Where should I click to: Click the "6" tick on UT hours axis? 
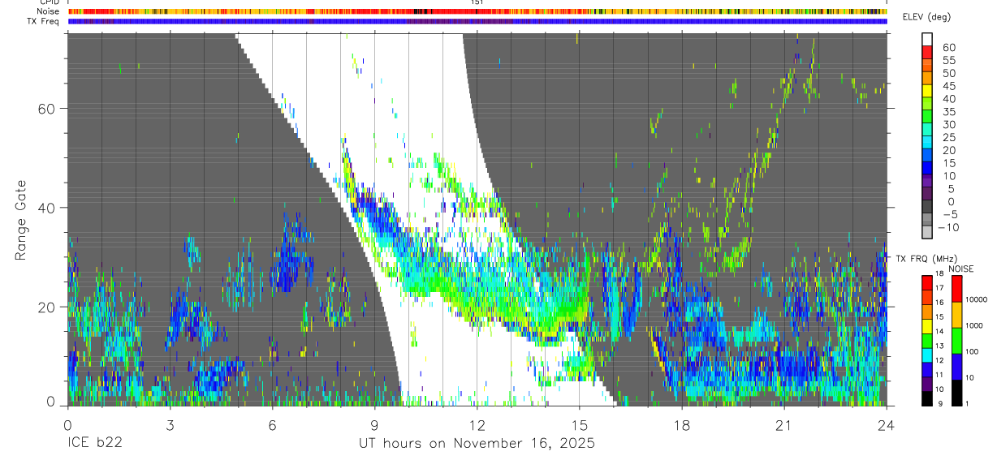[x=273, y=426]
